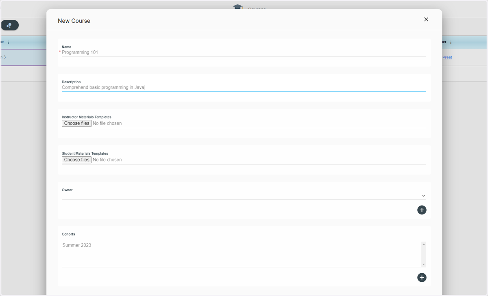Select Summer 2023 in Cohorts list
Image resolution: width=488 pixels, height=296 pixels.
pyautogui.click(x=77, y=245)
